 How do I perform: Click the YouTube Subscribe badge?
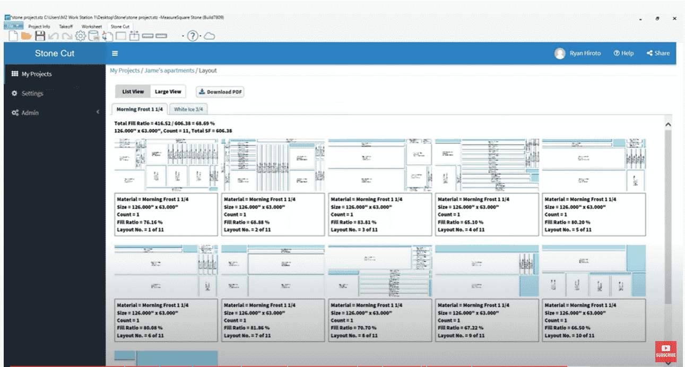coord(665,351)
